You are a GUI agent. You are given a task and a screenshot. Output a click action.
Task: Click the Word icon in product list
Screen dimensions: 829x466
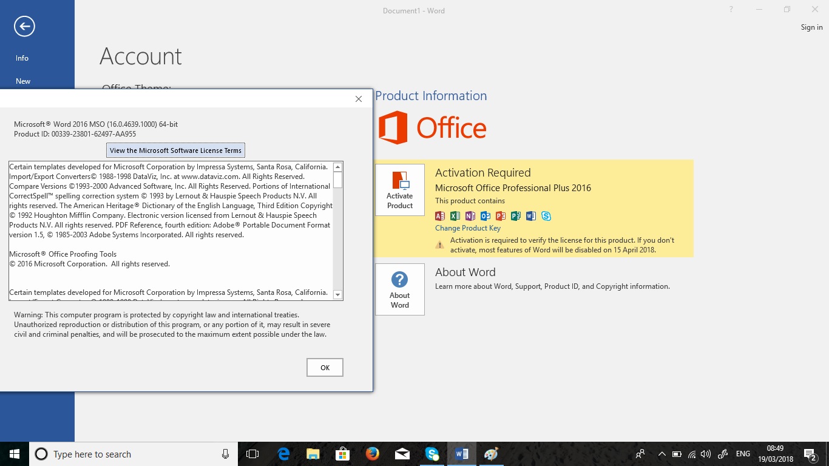[x=531, y=216]
